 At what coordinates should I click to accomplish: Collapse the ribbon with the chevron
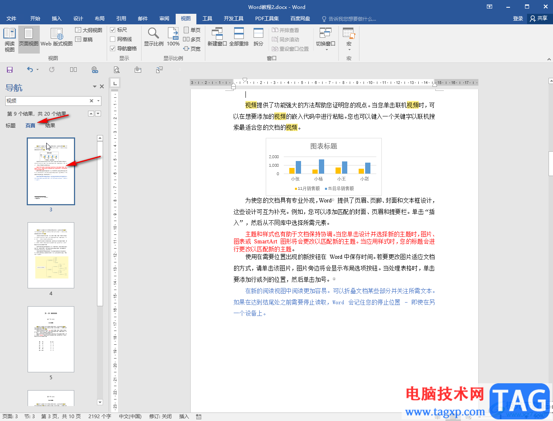(x=549, y=59)
